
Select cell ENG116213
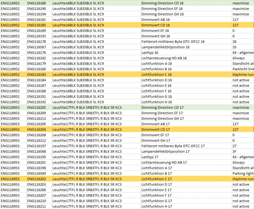(x=39, y=118)
